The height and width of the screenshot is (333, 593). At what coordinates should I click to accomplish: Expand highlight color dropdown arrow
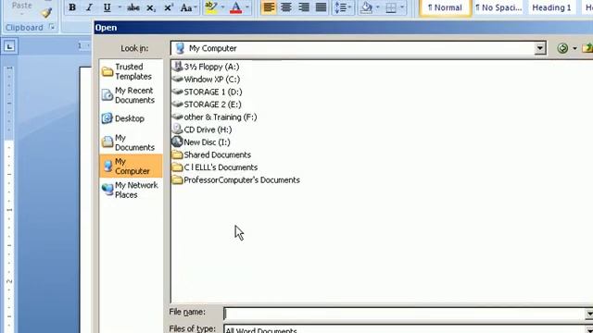pos(222,7)
